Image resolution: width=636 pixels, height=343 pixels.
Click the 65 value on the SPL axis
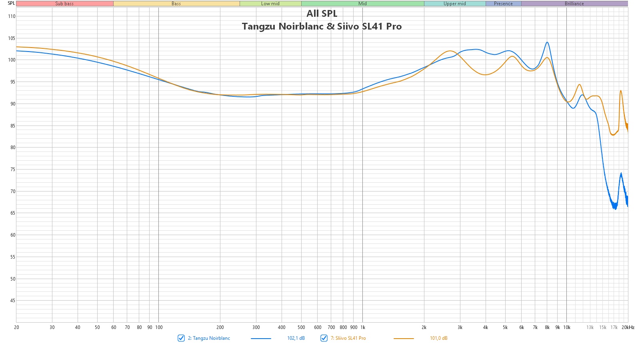click(13, 213)
